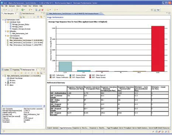The image size is (172, 135).
Task: Open the Server Throughput report tab
Action: (x=125, y=128)
